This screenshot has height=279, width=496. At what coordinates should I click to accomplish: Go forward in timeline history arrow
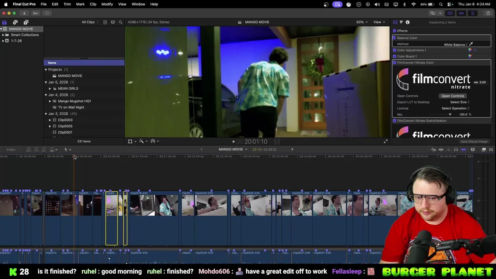[x=292, y=149]
